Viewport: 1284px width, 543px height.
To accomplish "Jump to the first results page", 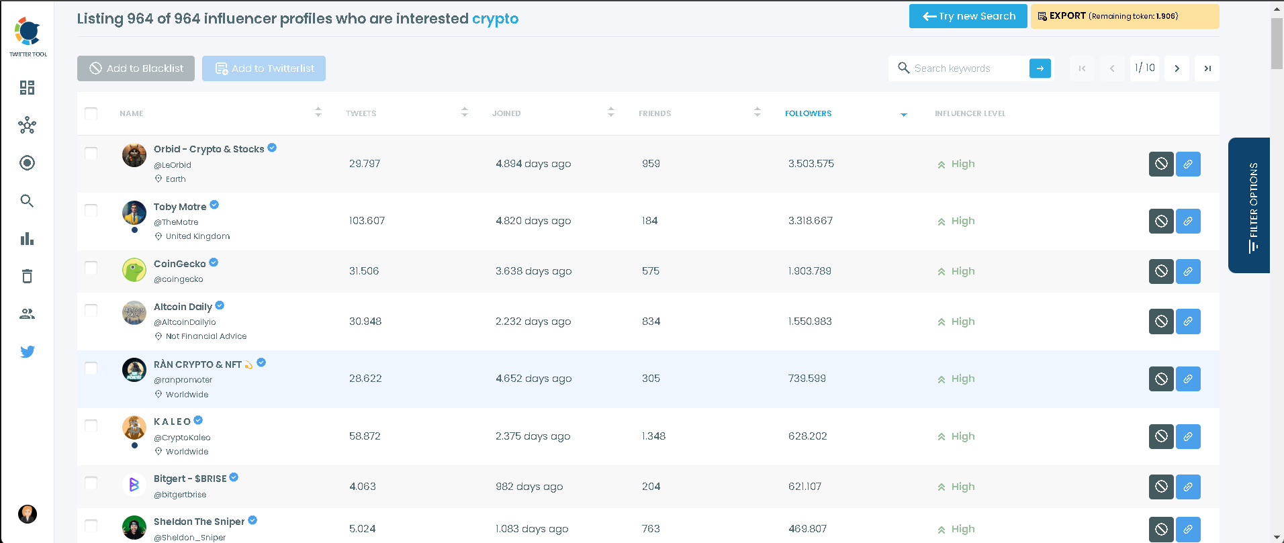I will pyautogui.click(x=1082, y=68).
